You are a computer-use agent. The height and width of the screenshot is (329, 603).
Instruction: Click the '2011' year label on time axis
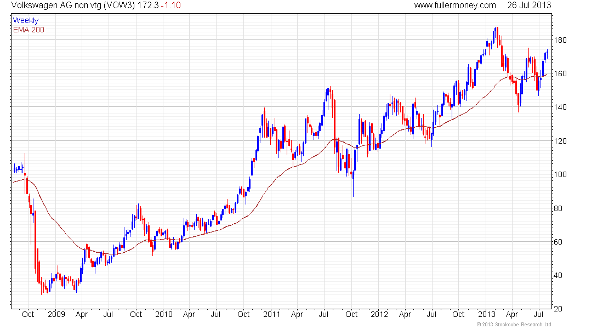pyautogui.click(x=272, y=314)
